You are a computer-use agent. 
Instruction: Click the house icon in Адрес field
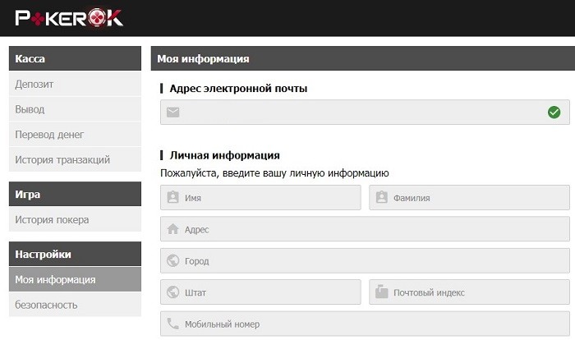click(172, 229)
